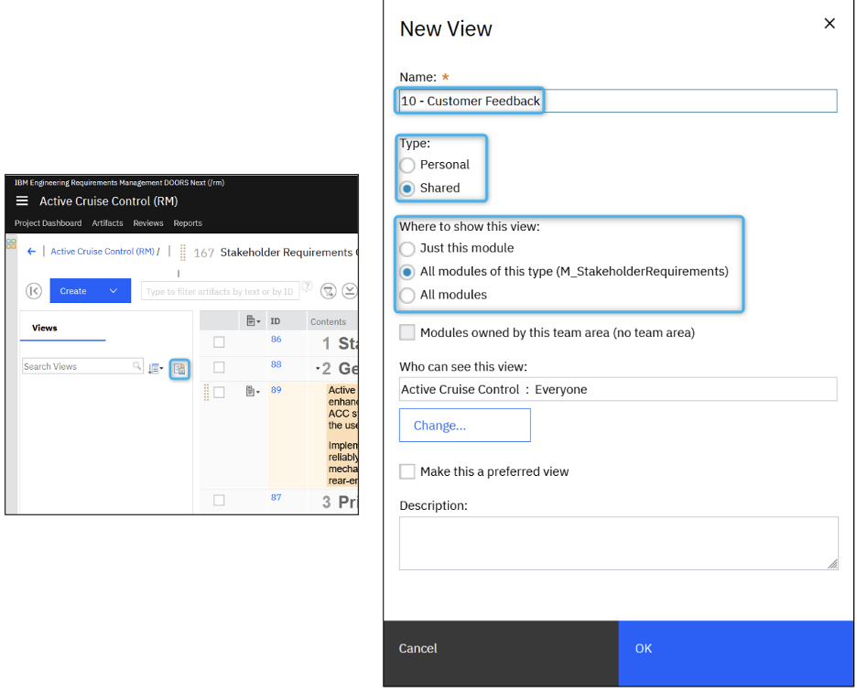This screenshot has width=857, height=692.
Task: Click the create new view icon
Action: [x=179, y=369]
